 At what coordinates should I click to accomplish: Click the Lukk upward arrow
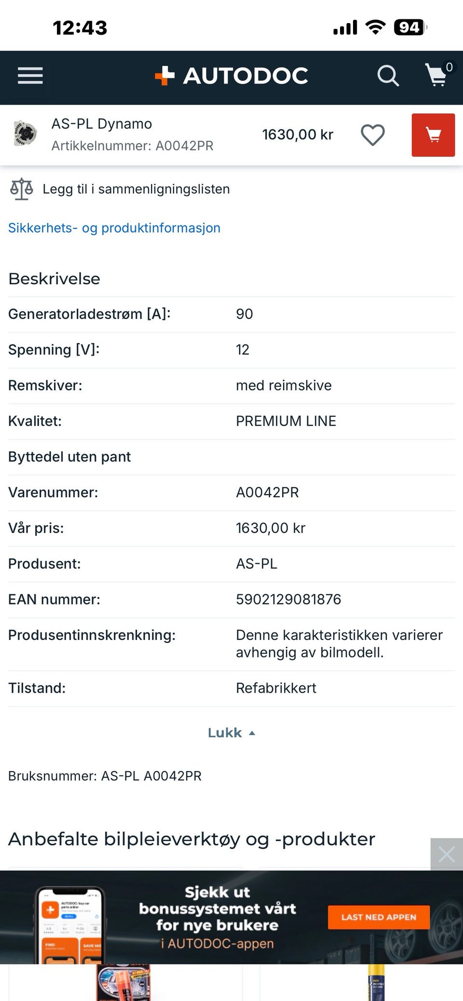coord(252,733)
